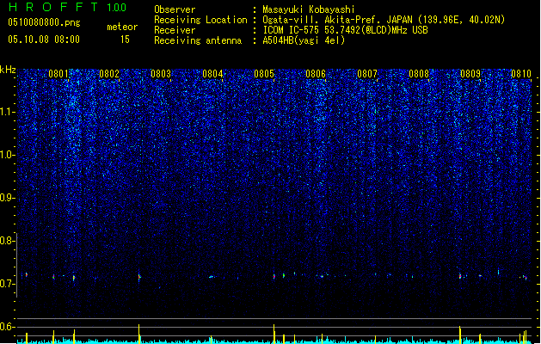Image resolution: width=541 pixels, height=344 pixels.
Task: Click the 0802 time marker
Action: pos(109,74)
